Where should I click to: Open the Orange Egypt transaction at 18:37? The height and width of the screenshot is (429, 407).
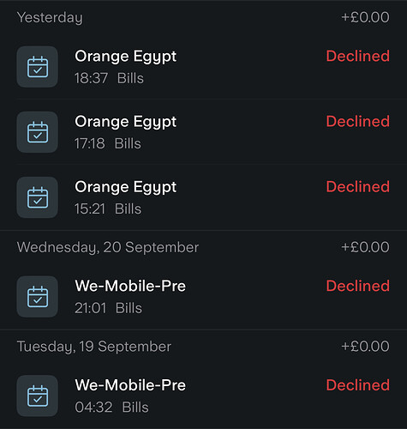pos(203,67)
